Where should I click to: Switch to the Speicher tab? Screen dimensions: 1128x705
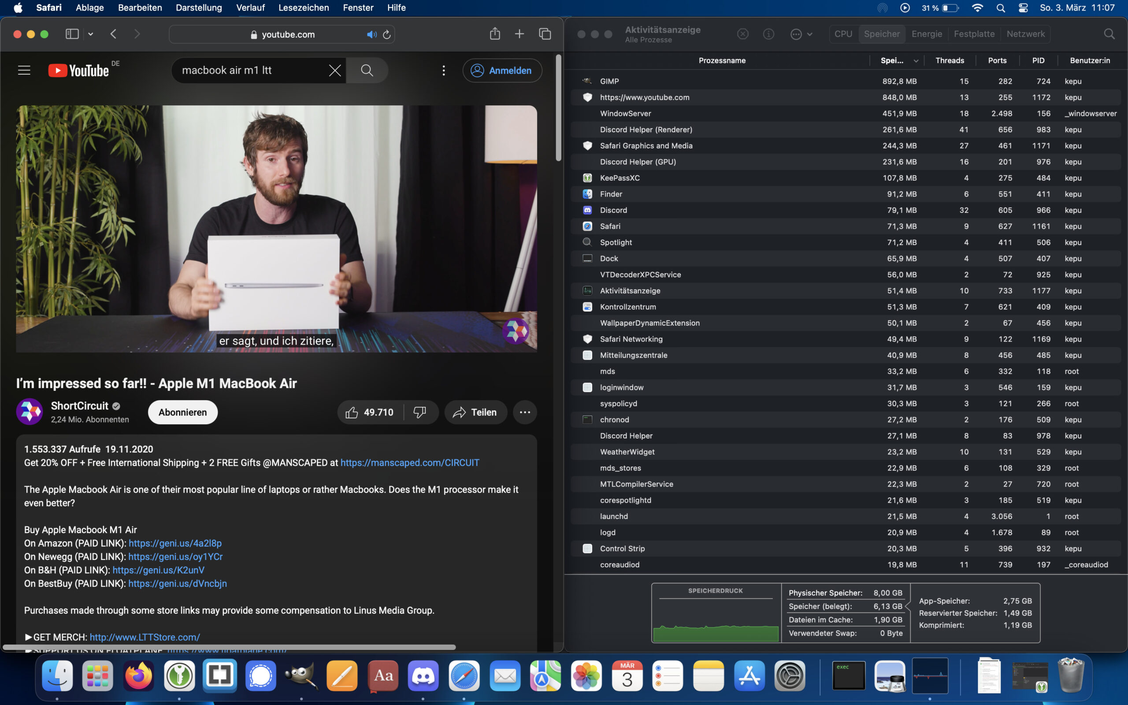(881, 34)
